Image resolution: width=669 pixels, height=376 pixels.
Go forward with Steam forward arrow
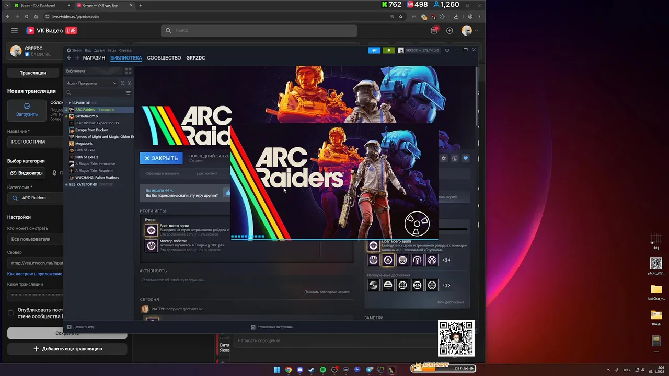(77, 58)
